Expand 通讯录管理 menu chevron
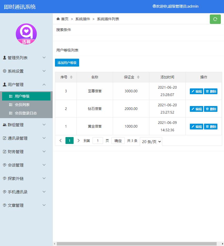Viewport: 224px width, 246px height. 44,138
